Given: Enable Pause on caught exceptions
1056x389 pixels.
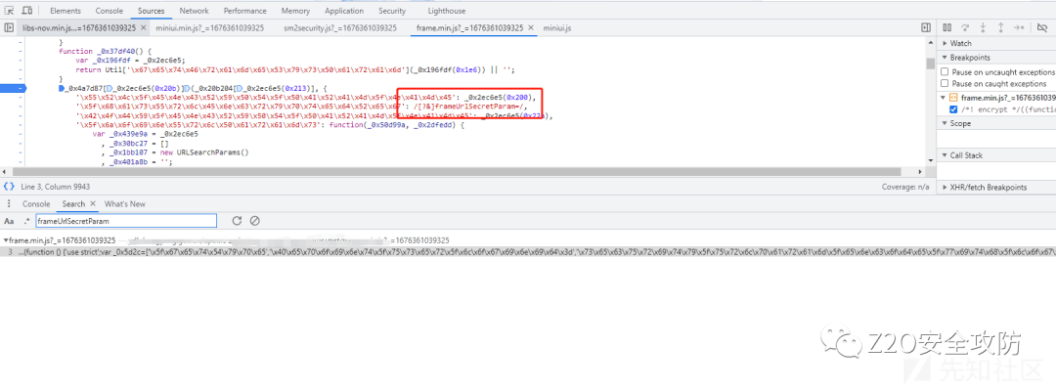Looking at the screenshot, I should pos(945,83).
